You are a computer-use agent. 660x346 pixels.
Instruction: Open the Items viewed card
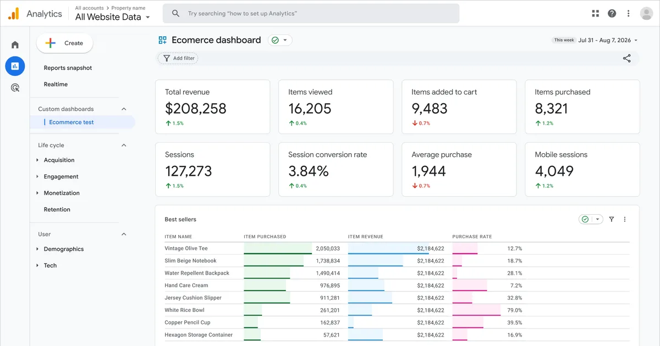(336, 107)
